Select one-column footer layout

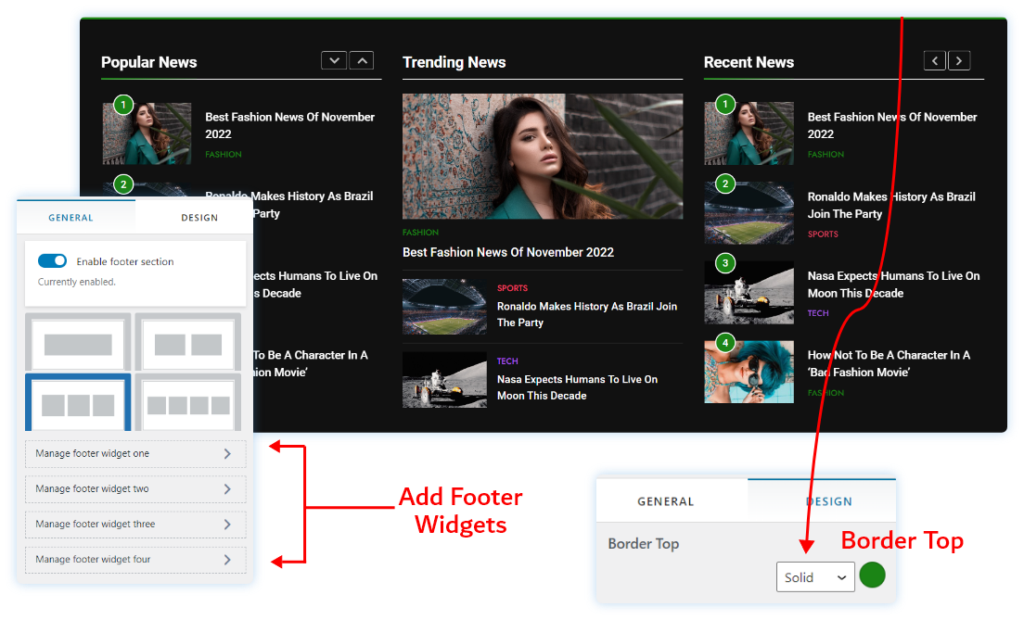coord(78,345)
